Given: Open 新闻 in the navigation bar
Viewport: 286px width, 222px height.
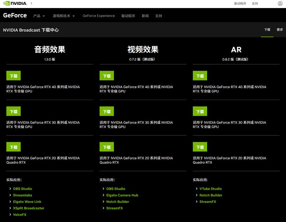Looking at the screenshot, I should 145,16.
